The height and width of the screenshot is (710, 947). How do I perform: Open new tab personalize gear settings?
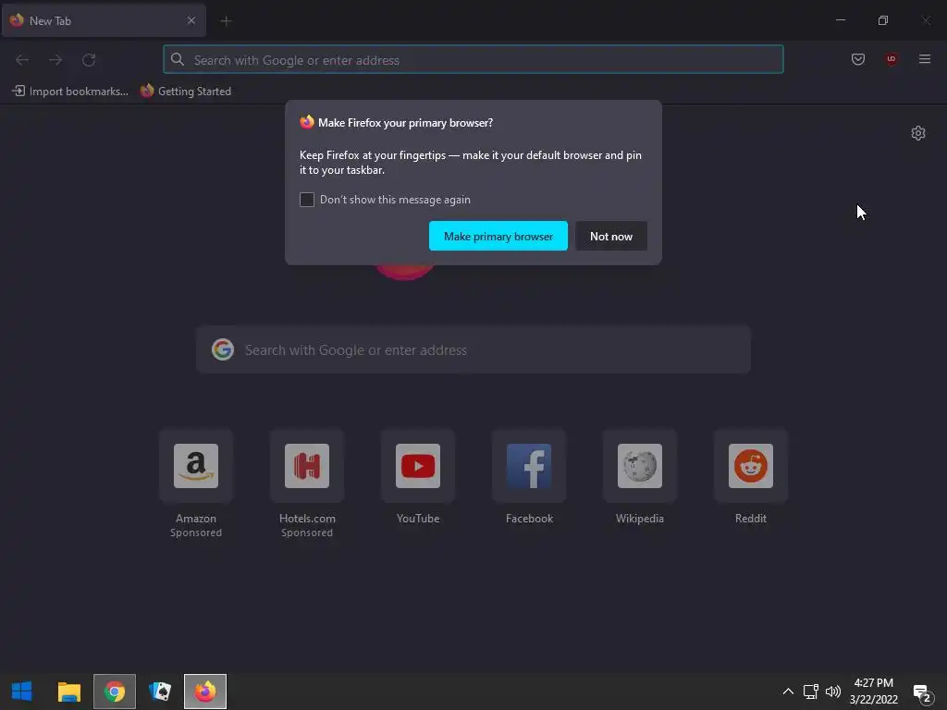point(918,133)
